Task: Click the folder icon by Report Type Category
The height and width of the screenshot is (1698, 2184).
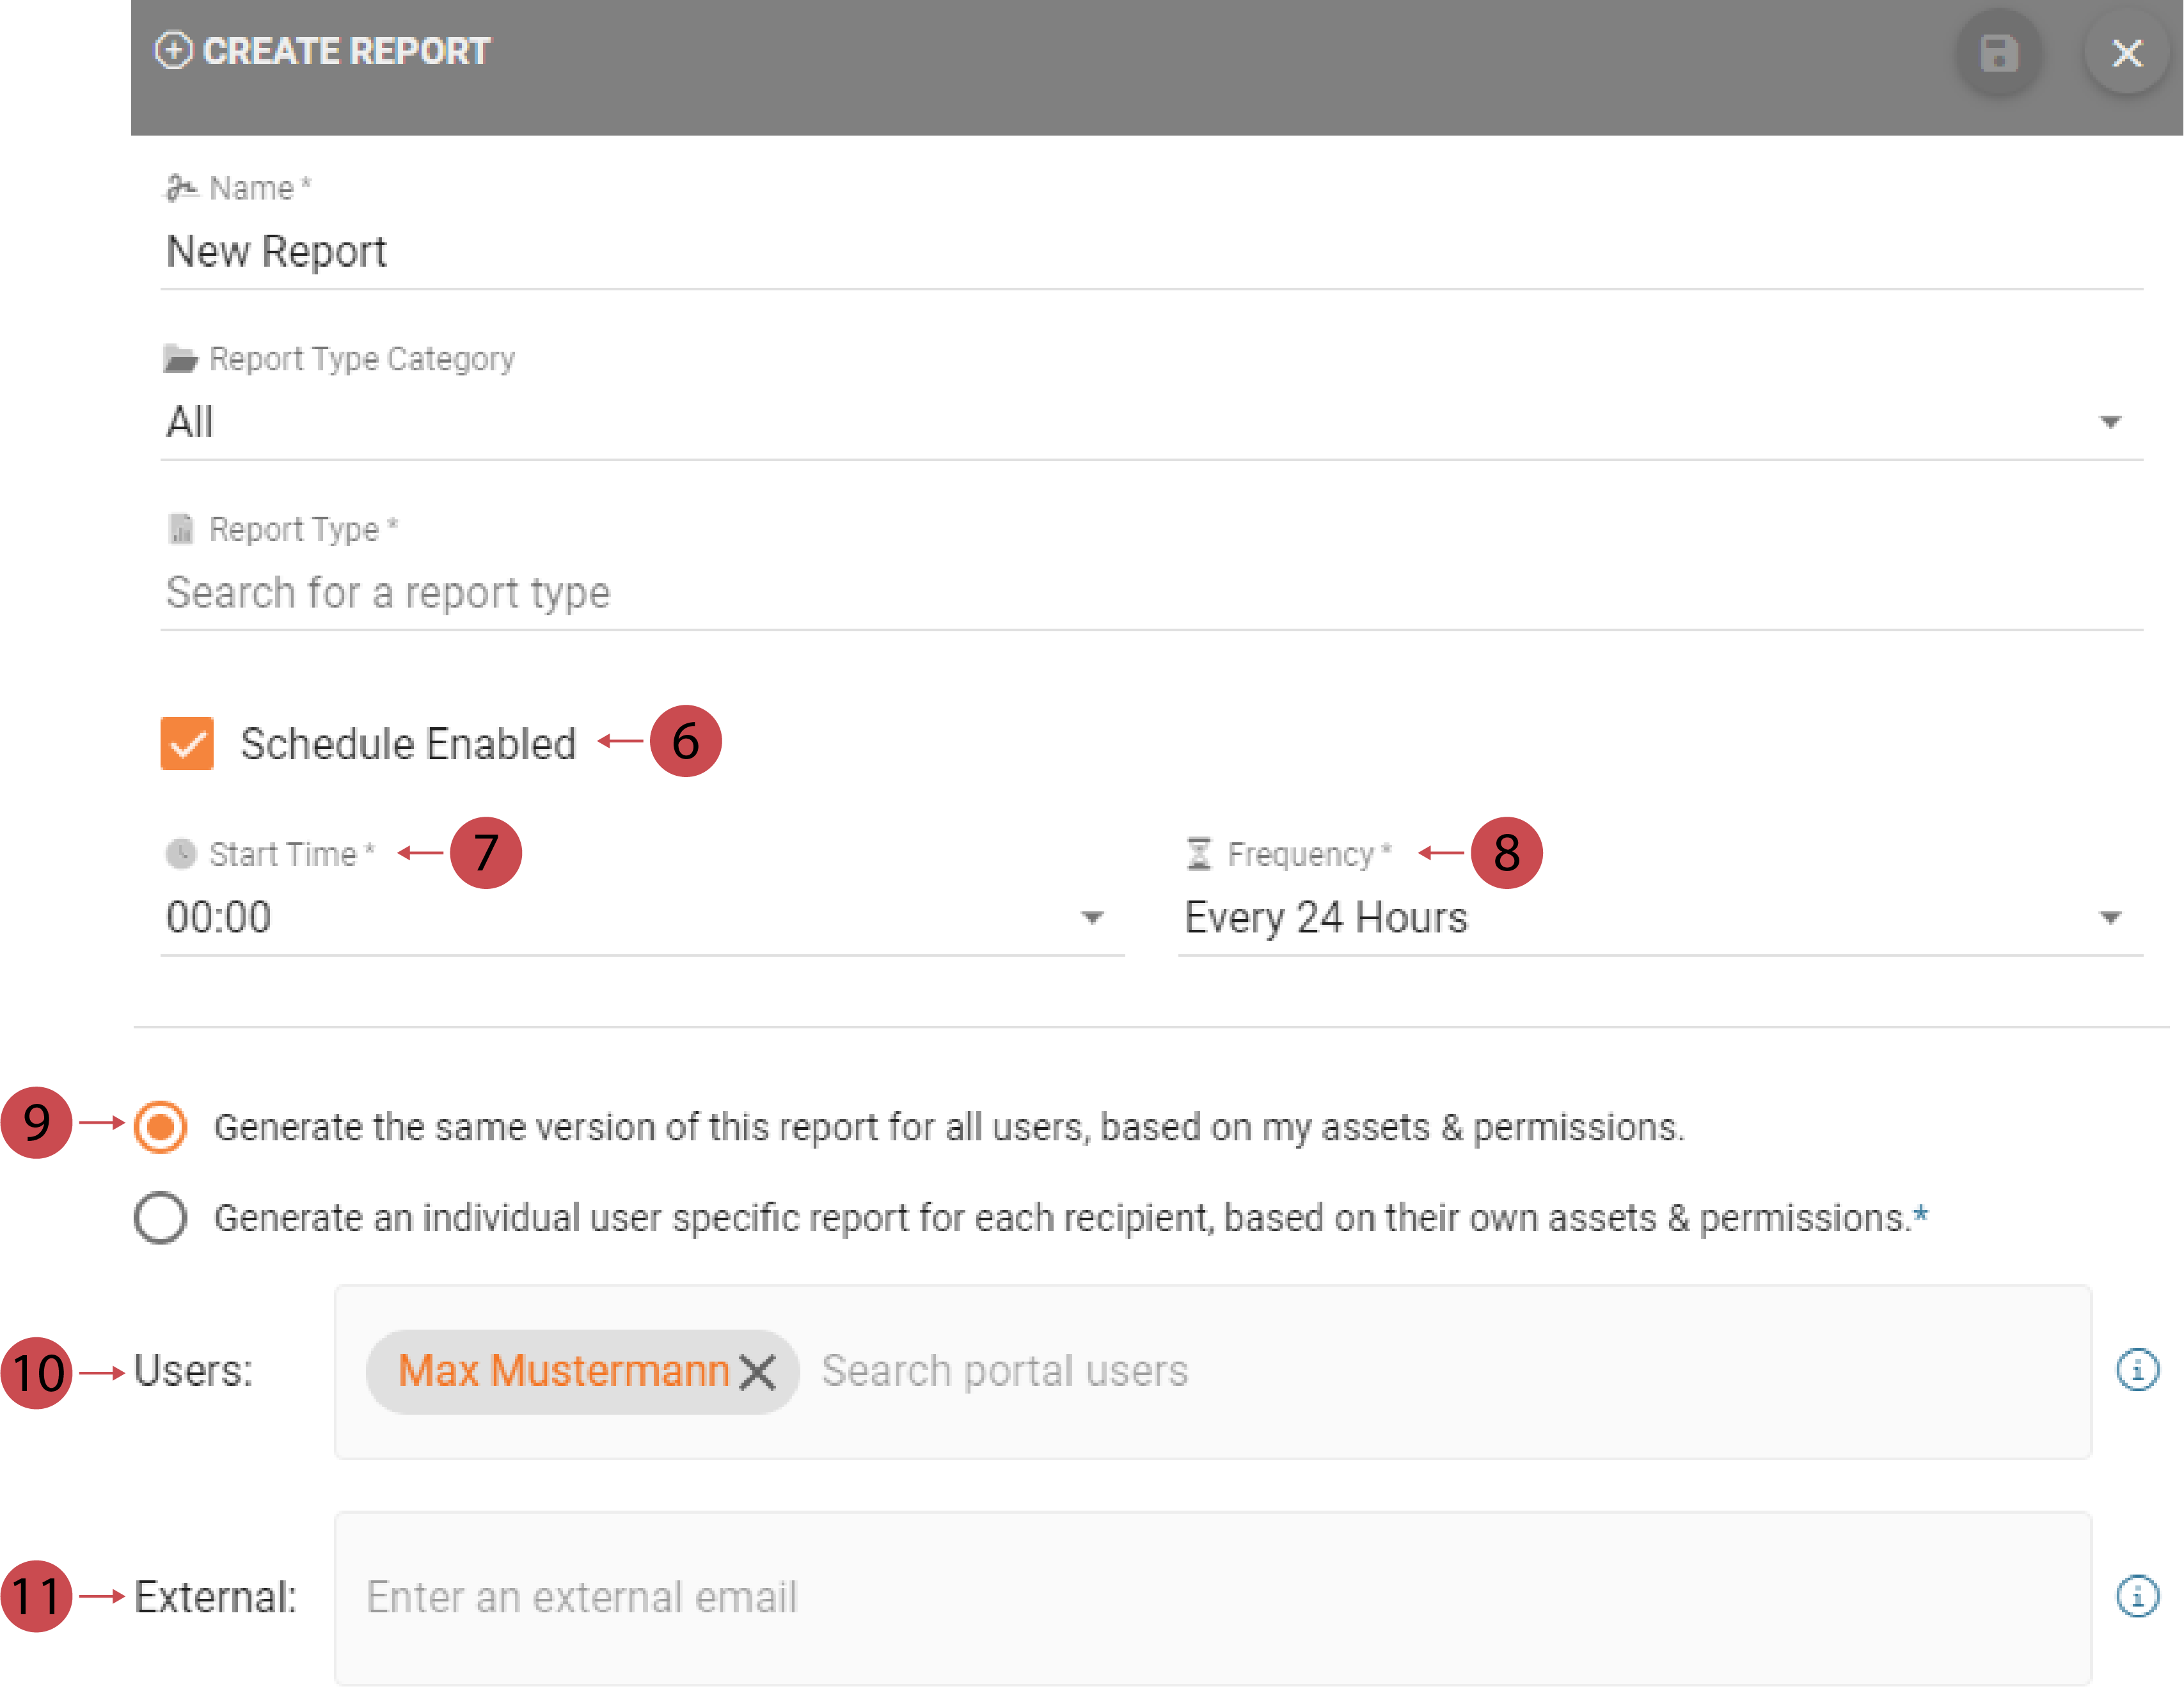Action: coord(181,358)
